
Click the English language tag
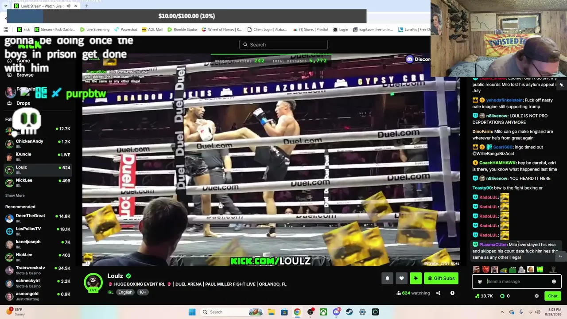coord(125,292)
